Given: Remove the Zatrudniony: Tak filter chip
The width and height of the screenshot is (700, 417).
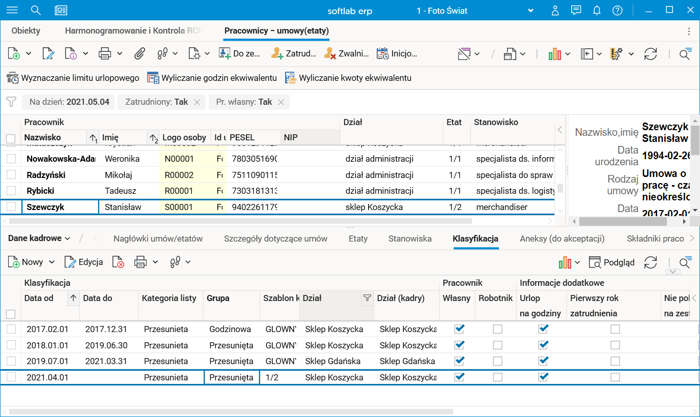Looking at the screenshot, I should click(197, 102).
